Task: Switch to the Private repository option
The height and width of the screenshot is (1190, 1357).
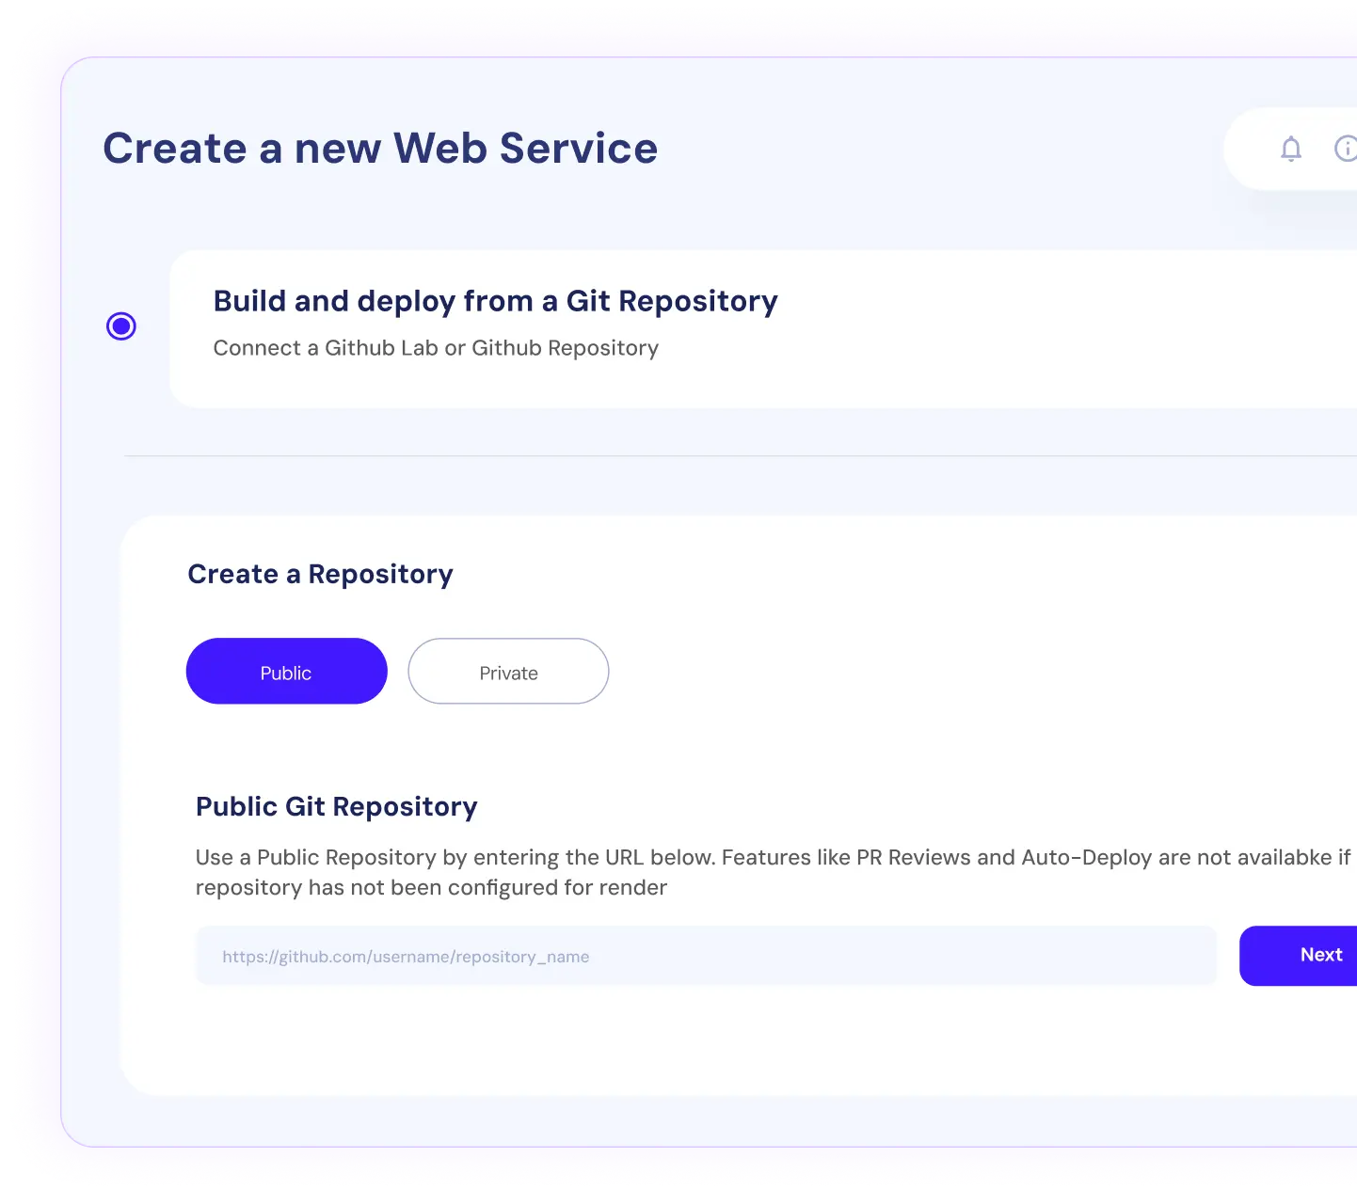Action: (508, 672)
